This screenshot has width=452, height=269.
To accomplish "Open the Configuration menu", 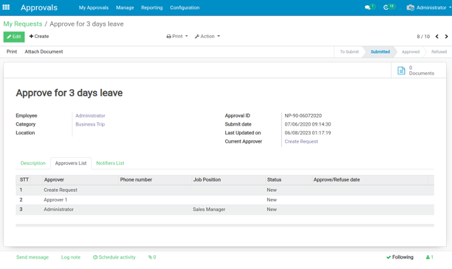I will (x=185, y=8).
